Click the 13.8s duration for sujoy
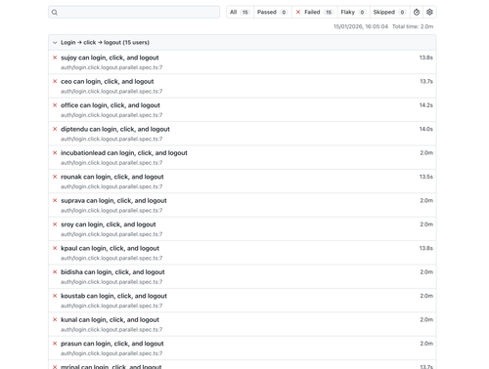Screen dimensions: 489x369 tap(426, 58)
